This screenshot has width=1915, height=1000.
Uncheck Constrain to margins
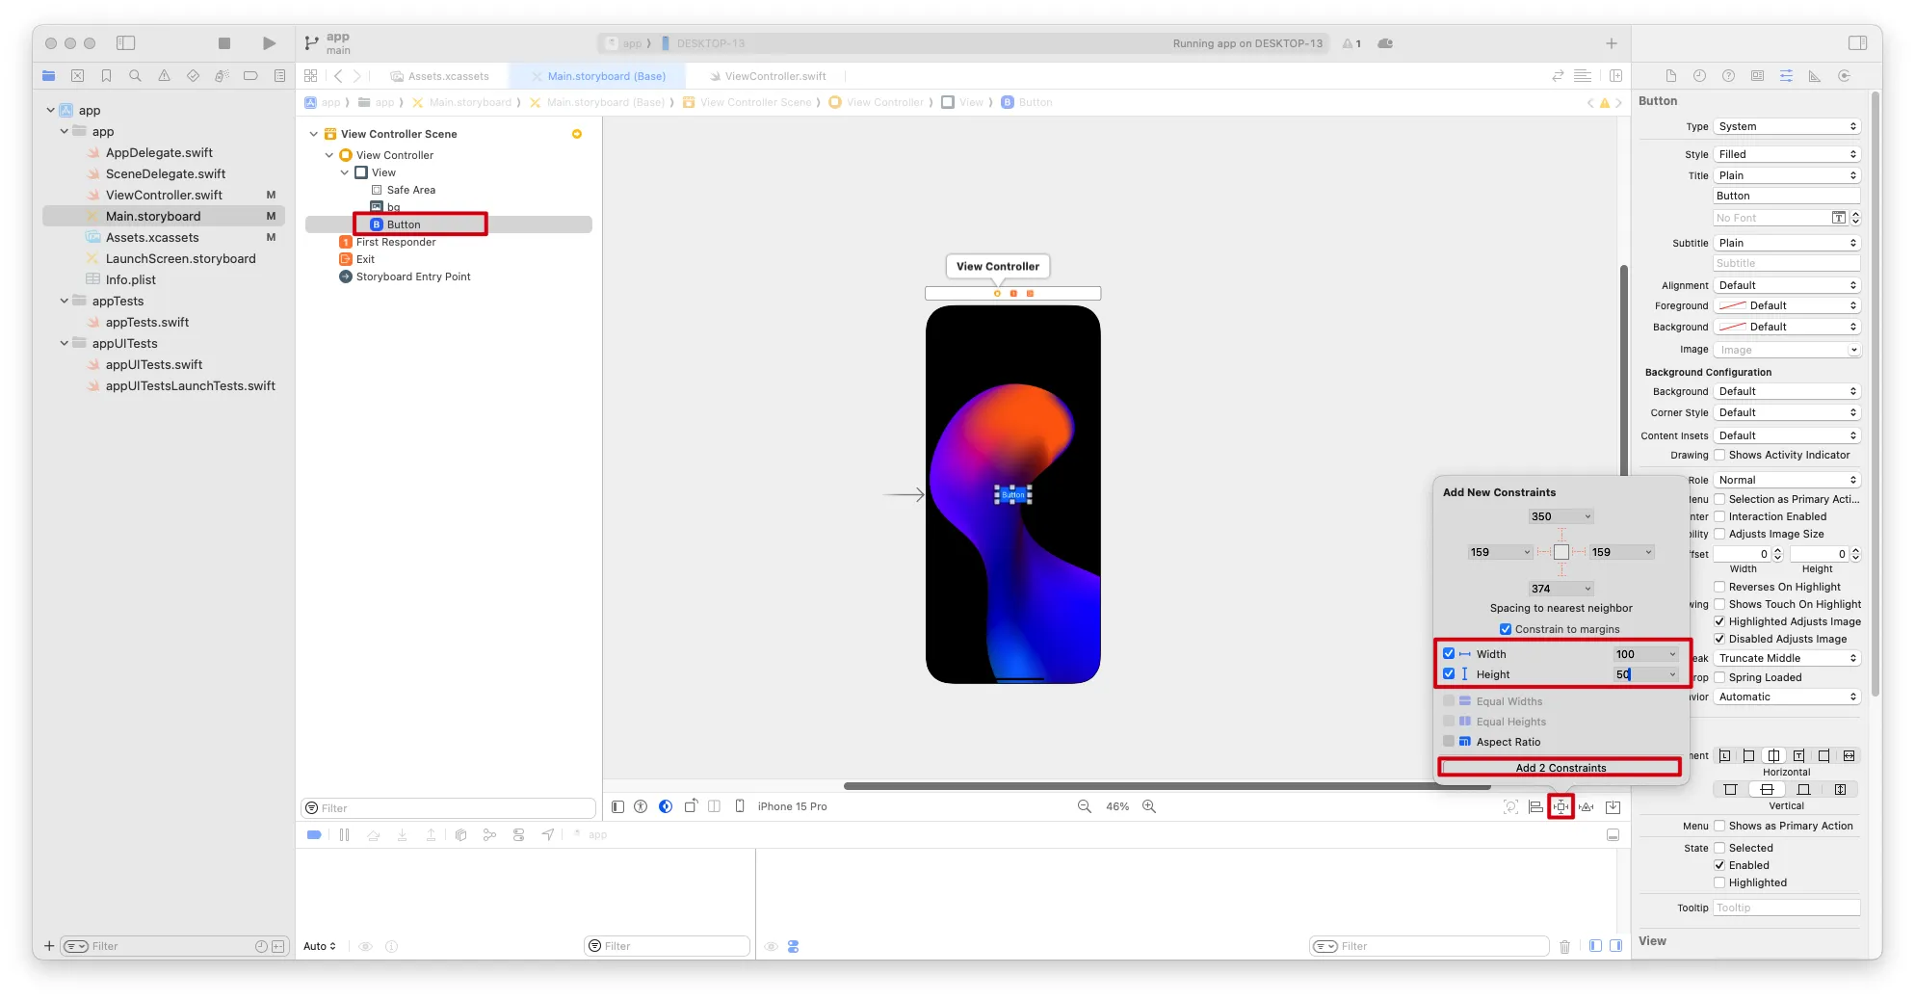(1506, 630)
